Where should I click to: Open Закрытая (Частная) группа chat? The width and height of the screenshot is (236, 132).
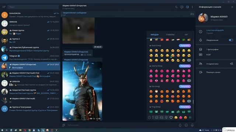coord(30,92)
